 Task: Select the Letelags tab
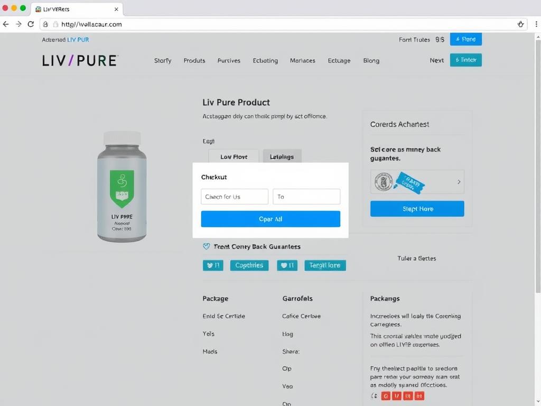coord(282,156)
